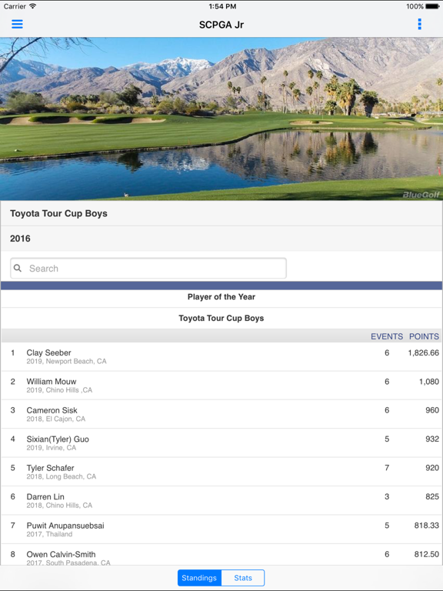Click the 1,826.66 points value
Viewport: 443px width, 591px height.
tap(424, 352)
